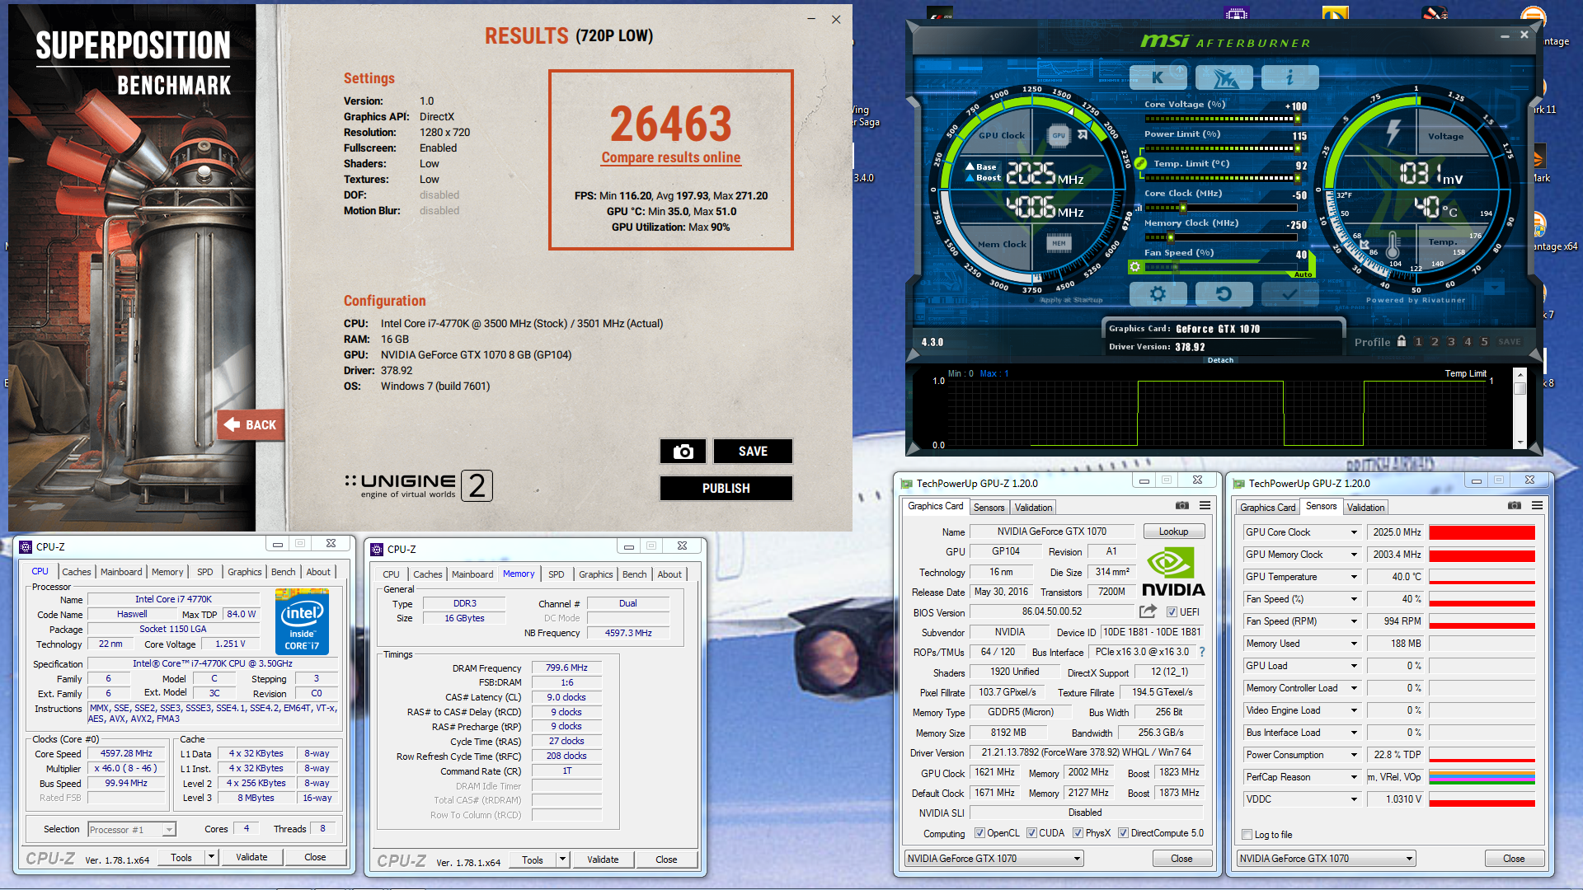Take screenshot with Superposition camera button
The width and height of the screenshot is (1583, 890).
(683, 452)
